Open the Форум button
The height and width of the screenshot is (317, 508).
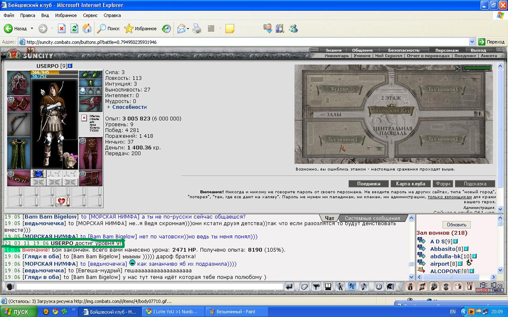click(443, 184)
